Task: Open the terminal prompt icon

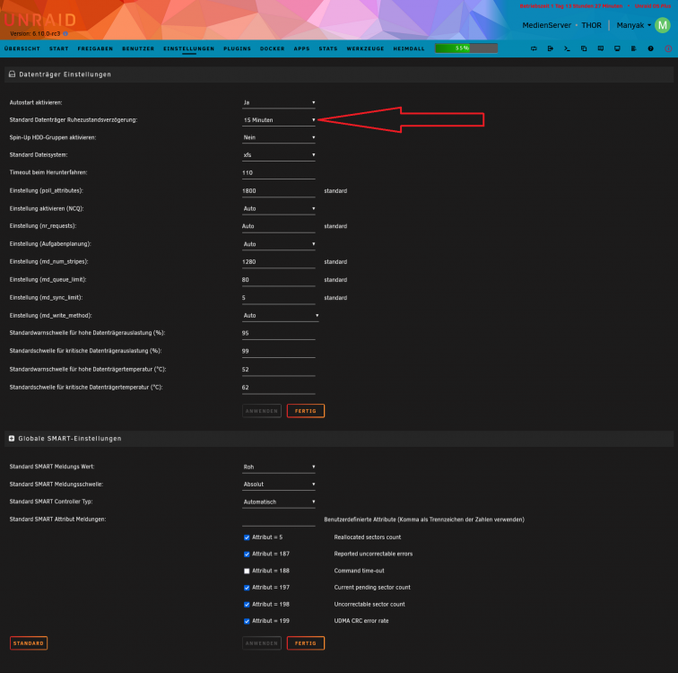Action: [567, 48]
